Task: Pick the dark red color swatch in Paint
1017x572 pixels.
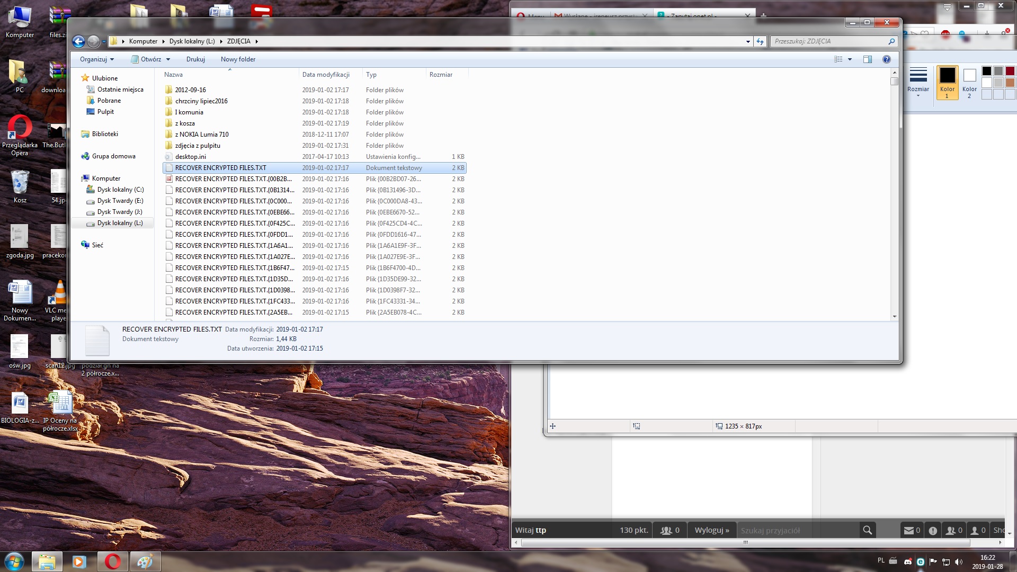Action: (x=1010, y=71)
